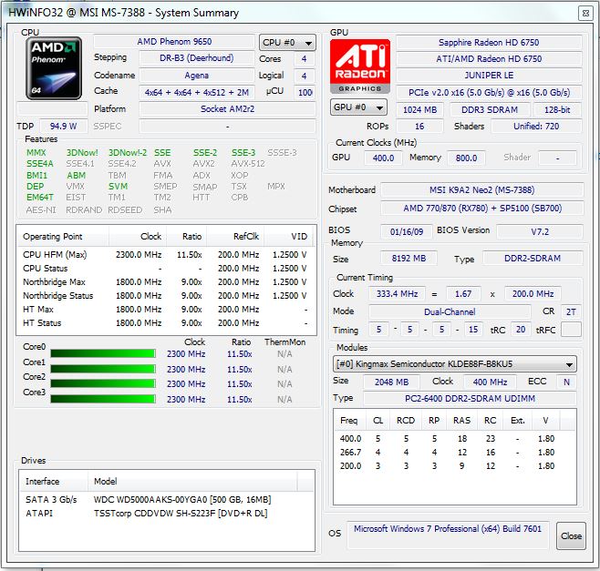The image size is (600, 571).
Task: Click the SSE4A feature label
Action: tap(40, 164)
